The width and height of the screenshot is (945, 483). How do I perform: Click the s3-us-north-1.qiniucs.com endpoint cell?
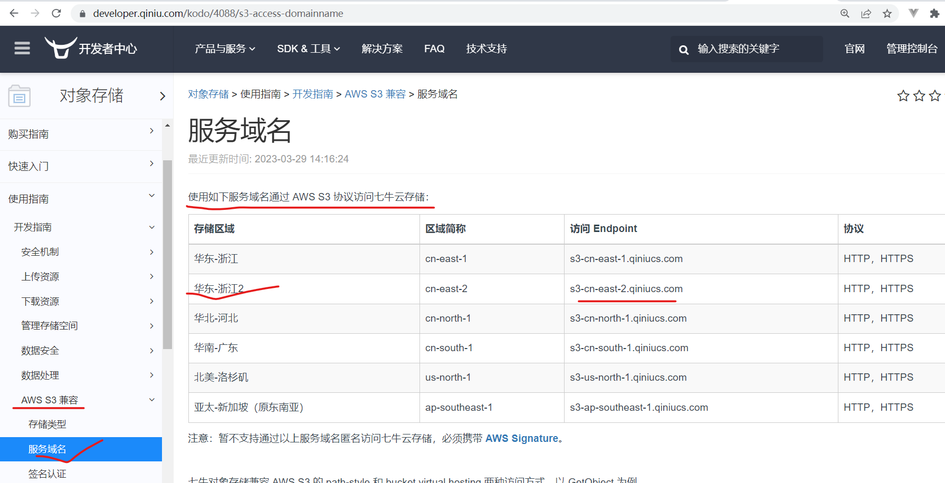tap(701, 378)
